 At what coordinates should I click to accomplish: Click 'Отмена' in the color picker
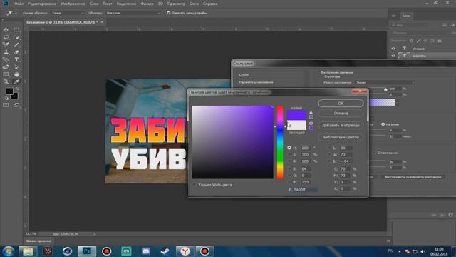click(341, 113)
